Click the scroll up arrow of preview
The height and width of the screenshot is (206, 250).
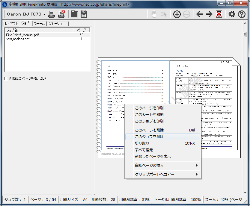tap(245, 23)
